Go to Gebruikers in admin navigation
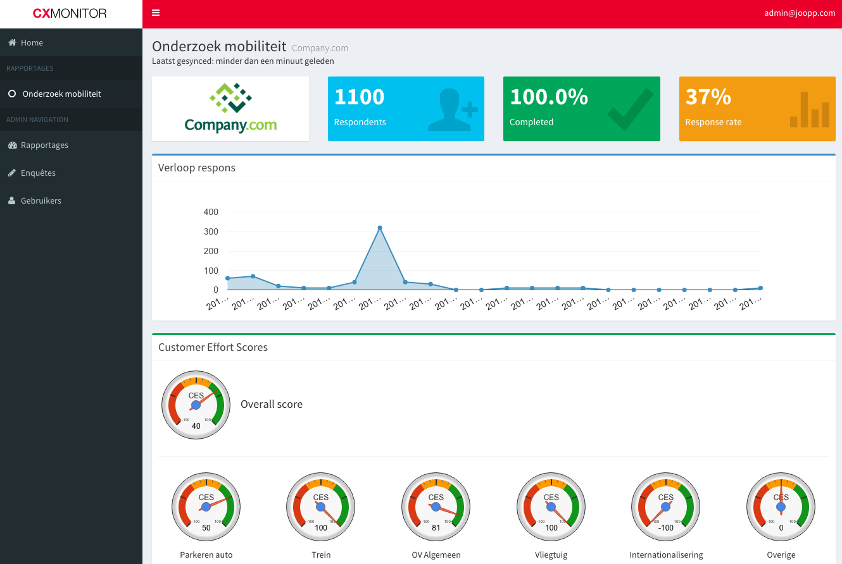 (41, 201)
